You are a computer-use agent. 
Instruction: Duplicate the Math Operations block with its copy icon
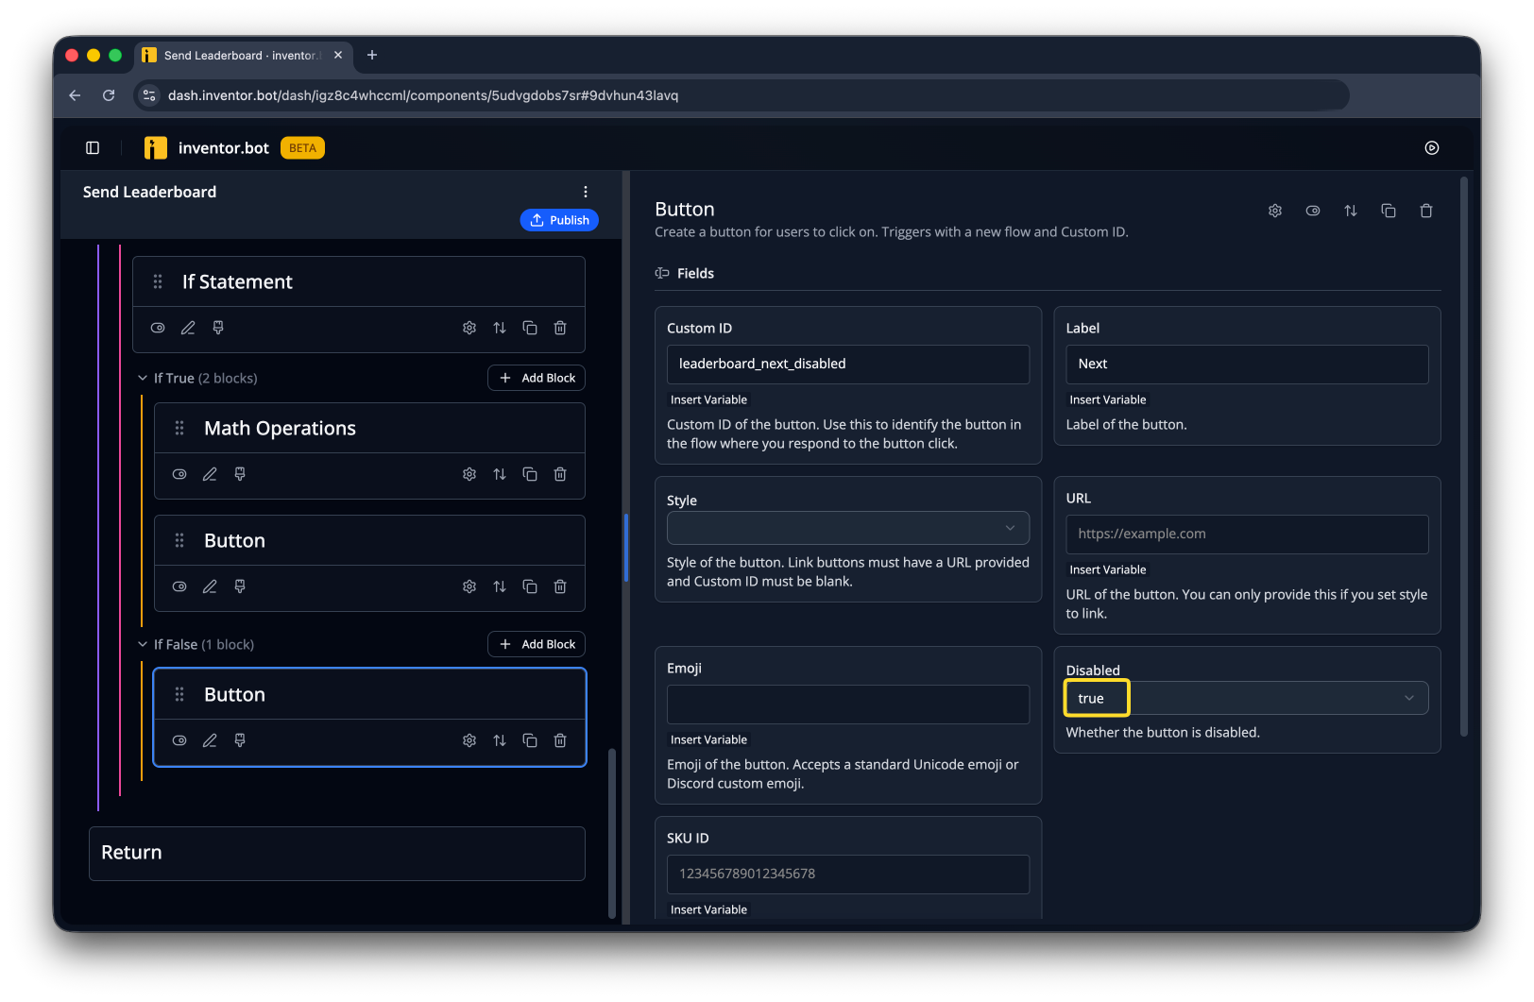click(530, 474)
